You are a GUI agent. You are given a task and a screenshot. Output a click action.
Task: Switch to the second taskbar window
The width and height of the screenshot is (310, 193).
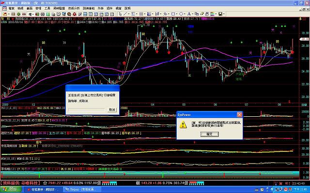point(82,190)
